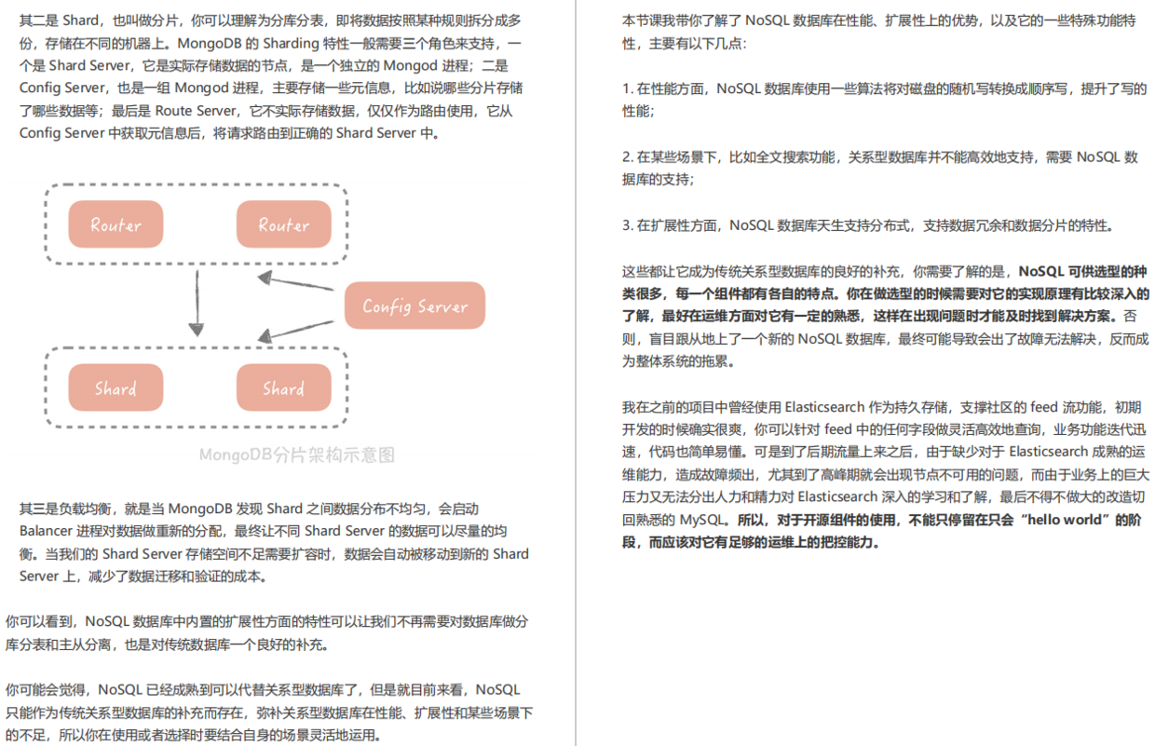Screen dimensions: 1155x746
Task: Click bold line "段，而应该对它有足够的运维上的把控能力"
Action: [x=751, y=542]
